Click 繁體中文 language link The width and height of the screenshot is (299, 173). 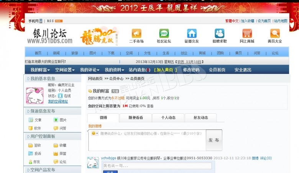[x=232, y=21]
